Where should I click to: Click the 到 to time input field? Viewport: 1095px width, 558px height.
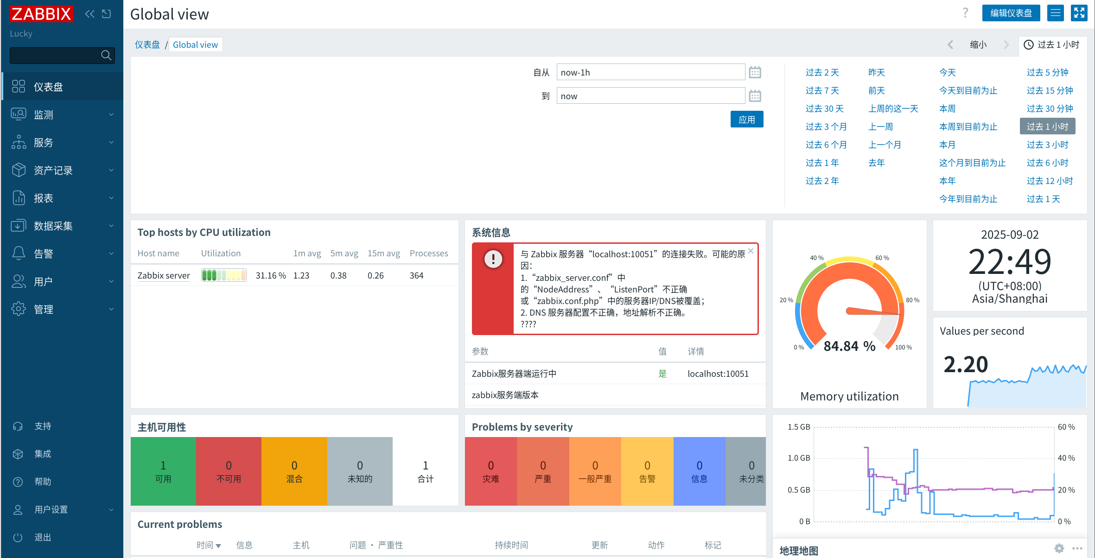(650, 96)
